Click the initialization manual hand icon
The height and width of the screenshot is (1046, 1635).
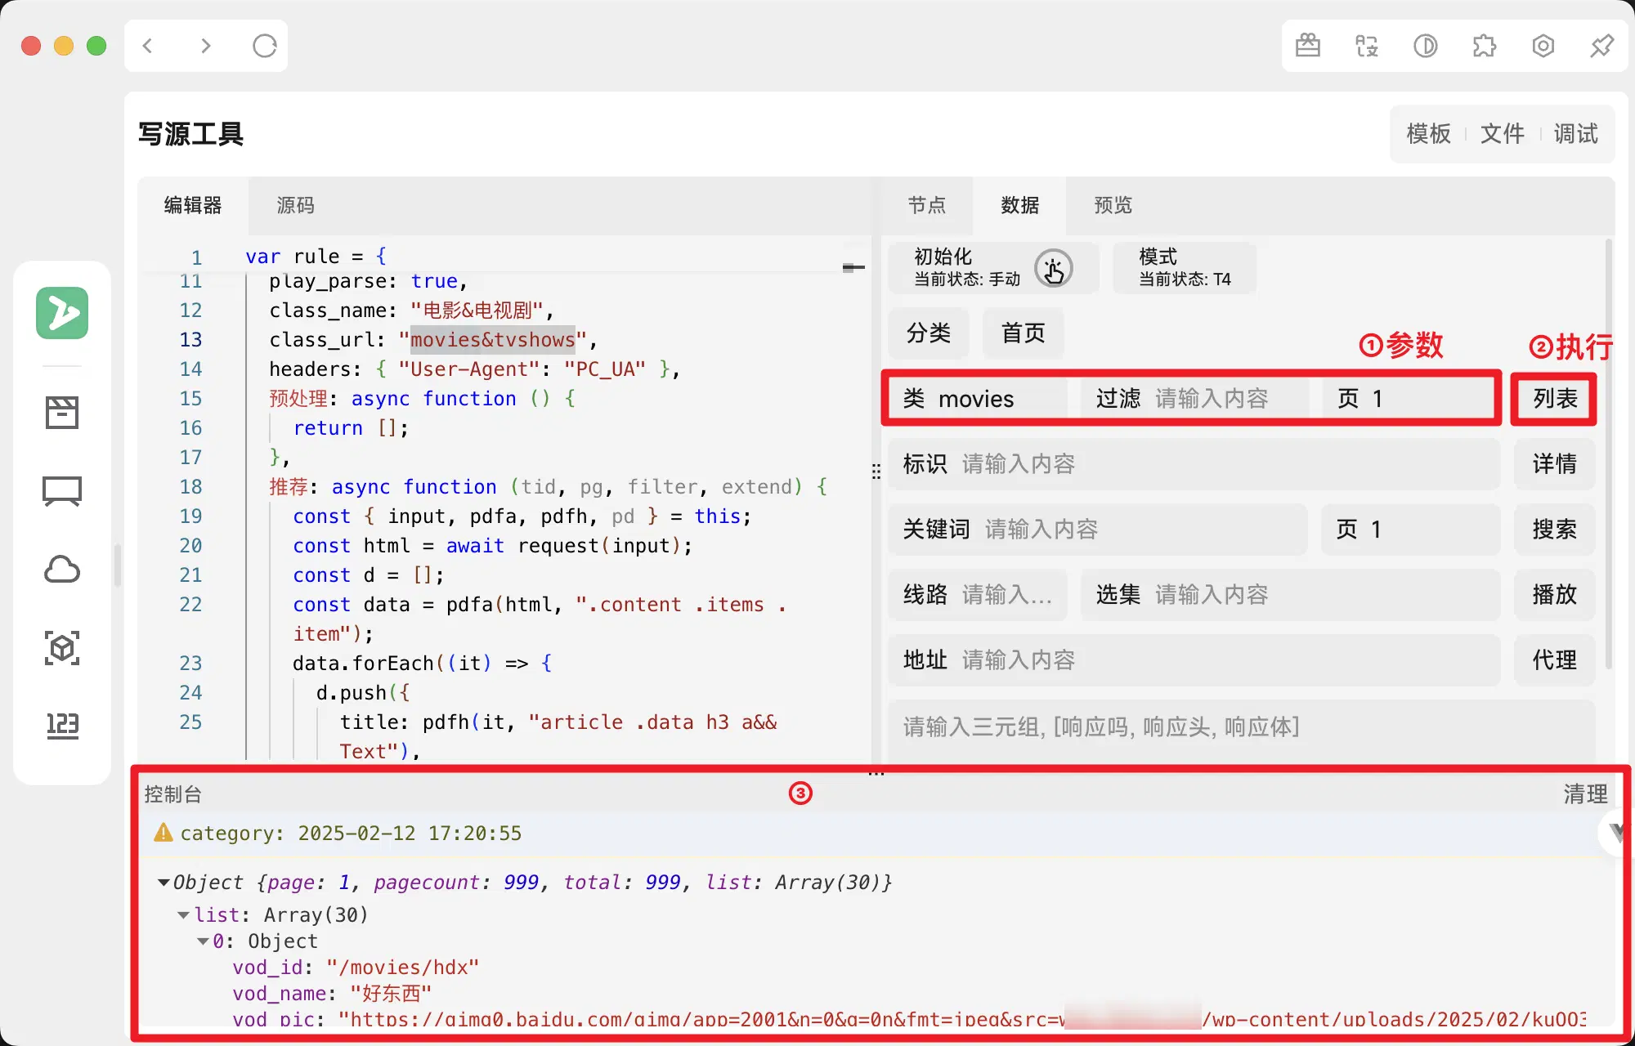[x=1054, y=269]
